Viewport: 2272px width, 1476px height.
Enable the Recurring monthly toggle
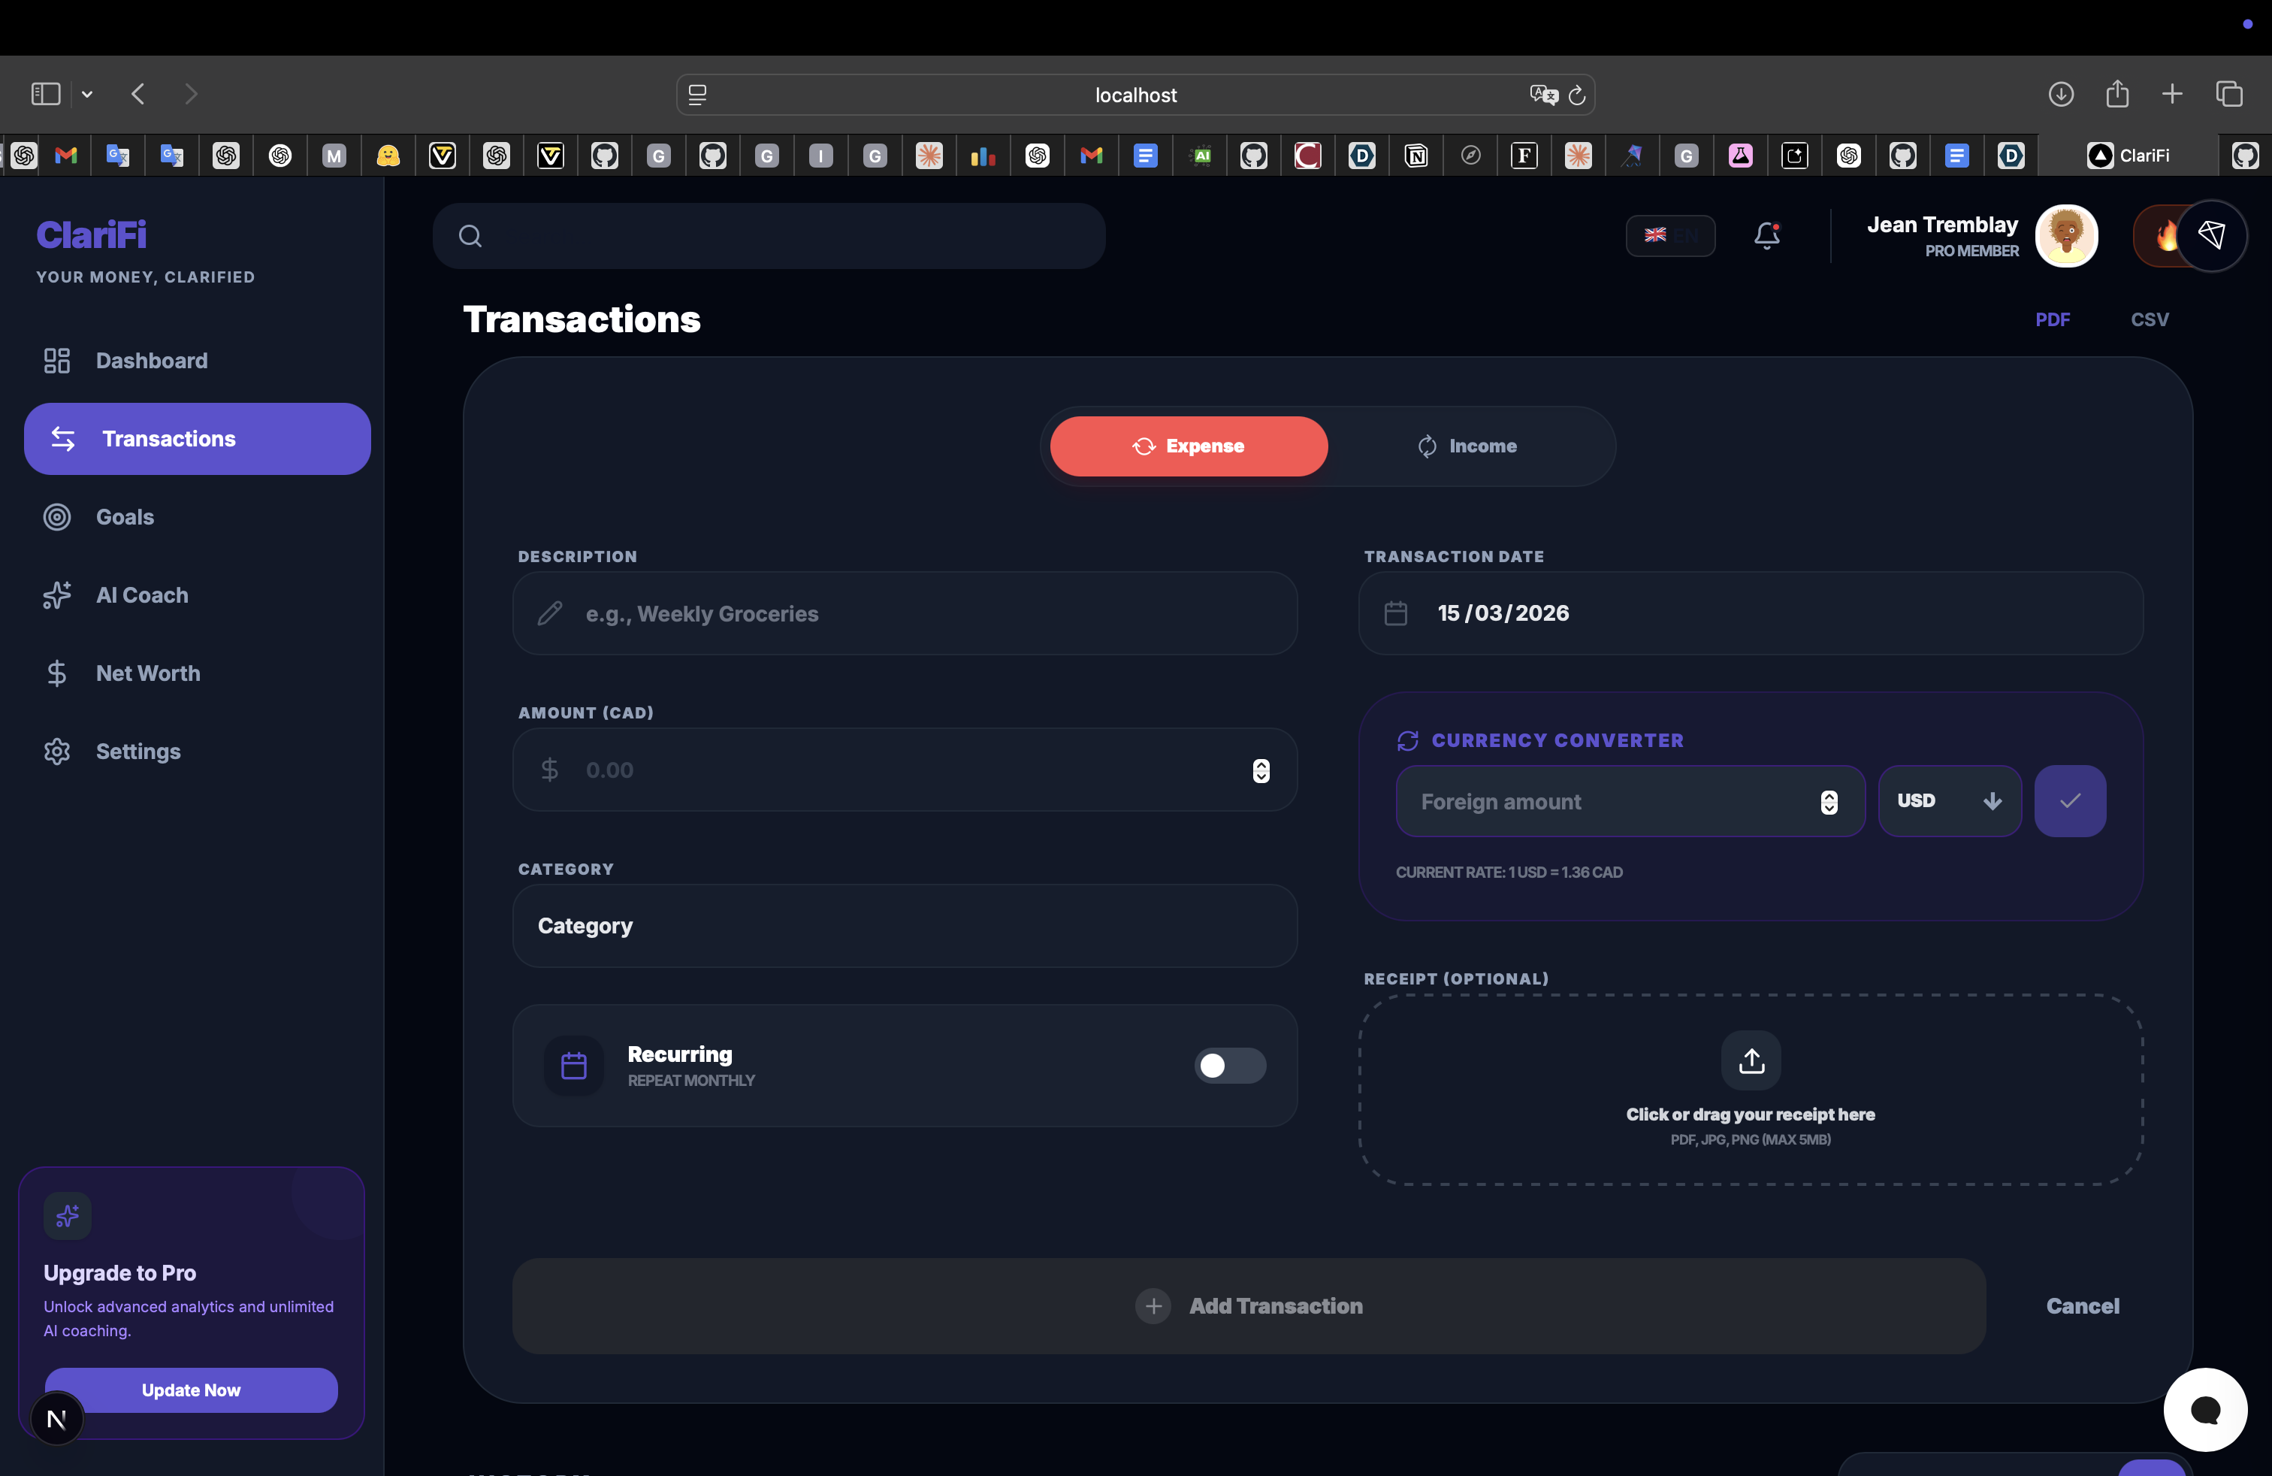[x=1230, y=1066]
